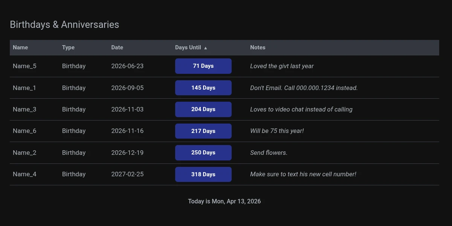Click the 2026-11-03 date for Name_3
Viewport: 452px width, 226px height.
(x=127, y=109)
